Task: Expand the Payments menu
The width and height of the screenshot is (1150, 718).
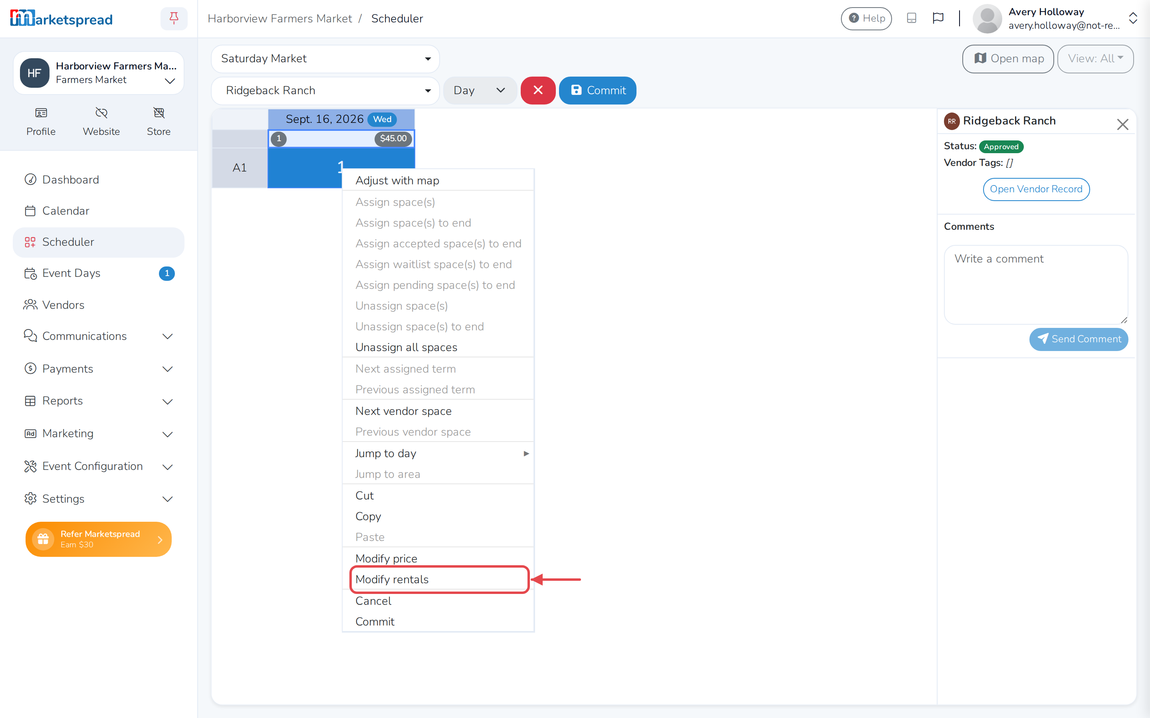Action: point(98,369)
